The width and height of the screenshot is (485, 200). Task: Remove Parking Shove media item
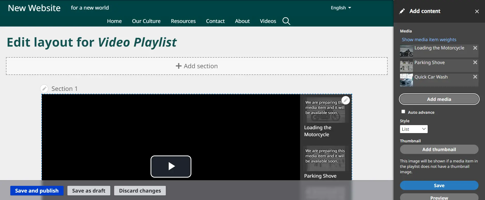[475, 63]
